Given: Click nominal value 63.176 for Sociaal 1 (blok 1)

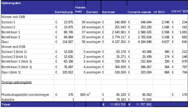Looking at the screenshot, I should coord(121,52).
